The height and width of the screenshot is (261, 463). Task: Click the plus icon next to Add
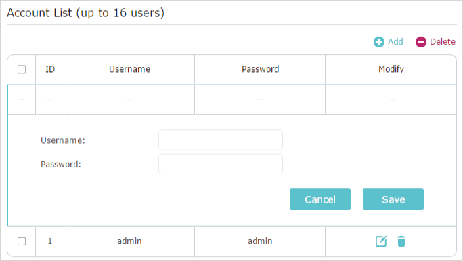click(379, 42)
